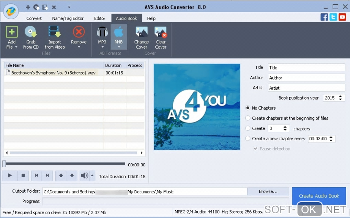Click scroll-left arrow of the file list
The image size is (350, 218).
coord(7,153)
